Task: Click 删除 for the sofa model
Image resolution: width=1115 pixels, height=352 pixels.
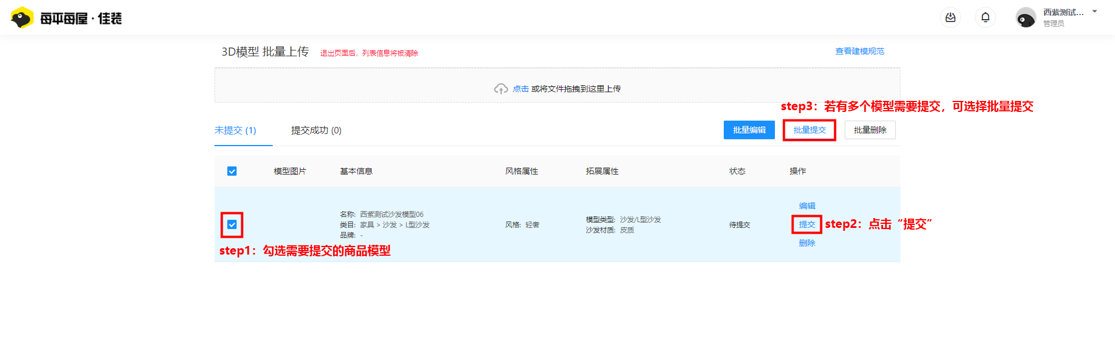Action: coord(807,243)
